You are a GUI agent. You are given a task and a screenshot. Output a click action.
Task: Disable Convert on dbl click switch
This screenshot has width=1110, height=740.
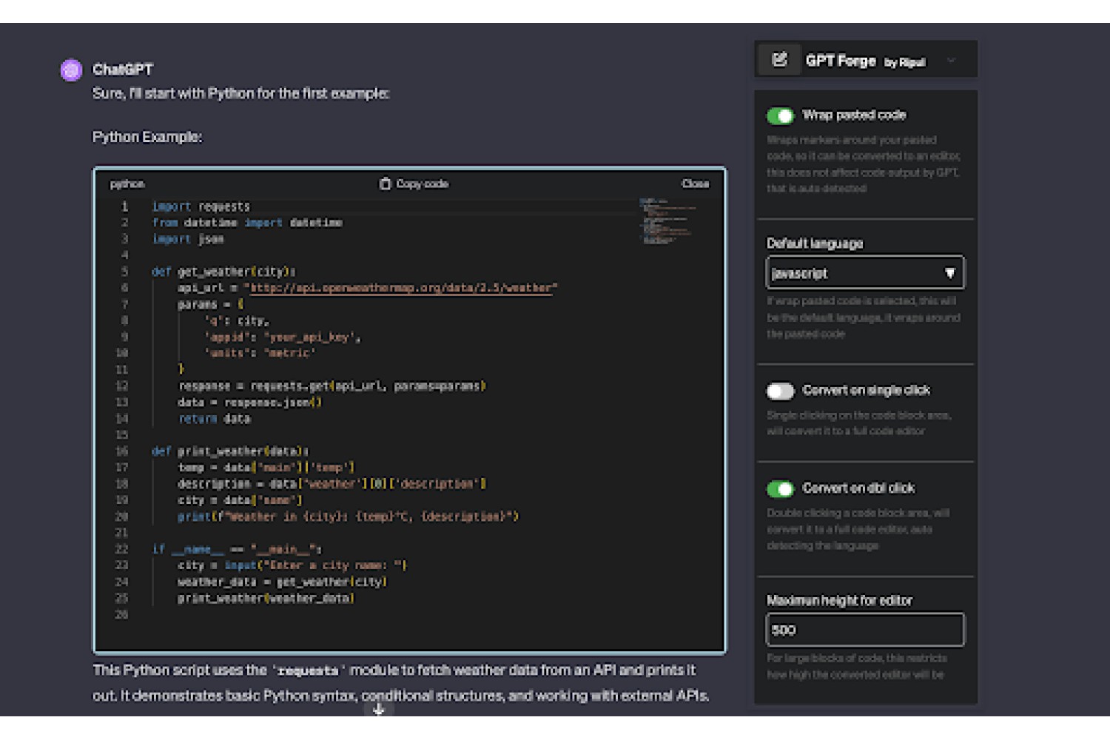[x=780, y=488]
